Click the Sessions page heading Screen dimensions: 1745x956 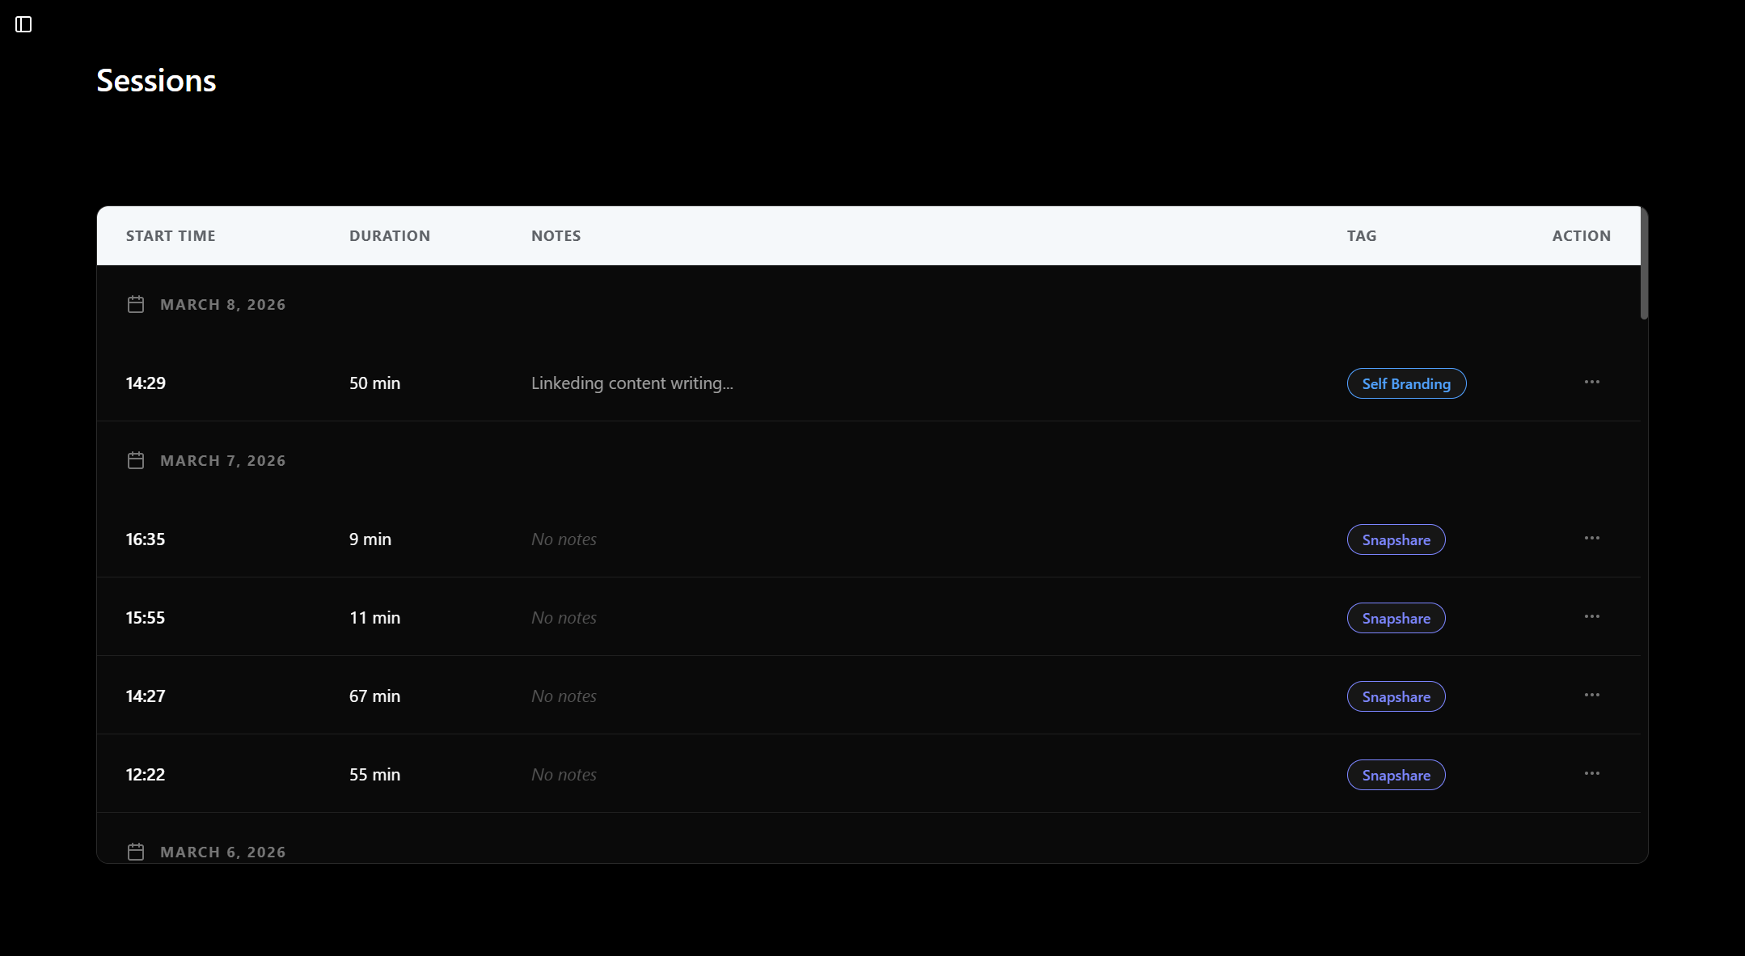click(156, 80)
